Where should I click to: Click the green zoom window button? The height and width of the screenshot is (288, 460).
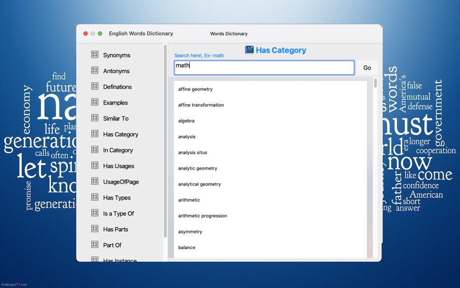[100, 33]
